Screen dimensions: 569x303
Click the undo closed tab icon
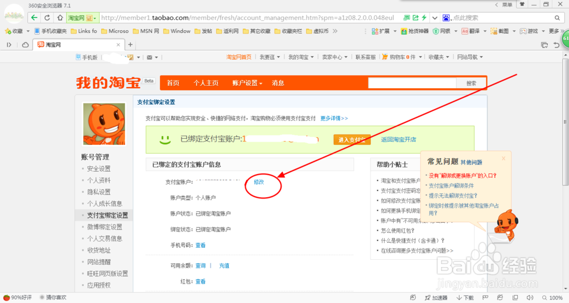pyautogui.click(x=556, y=45)
